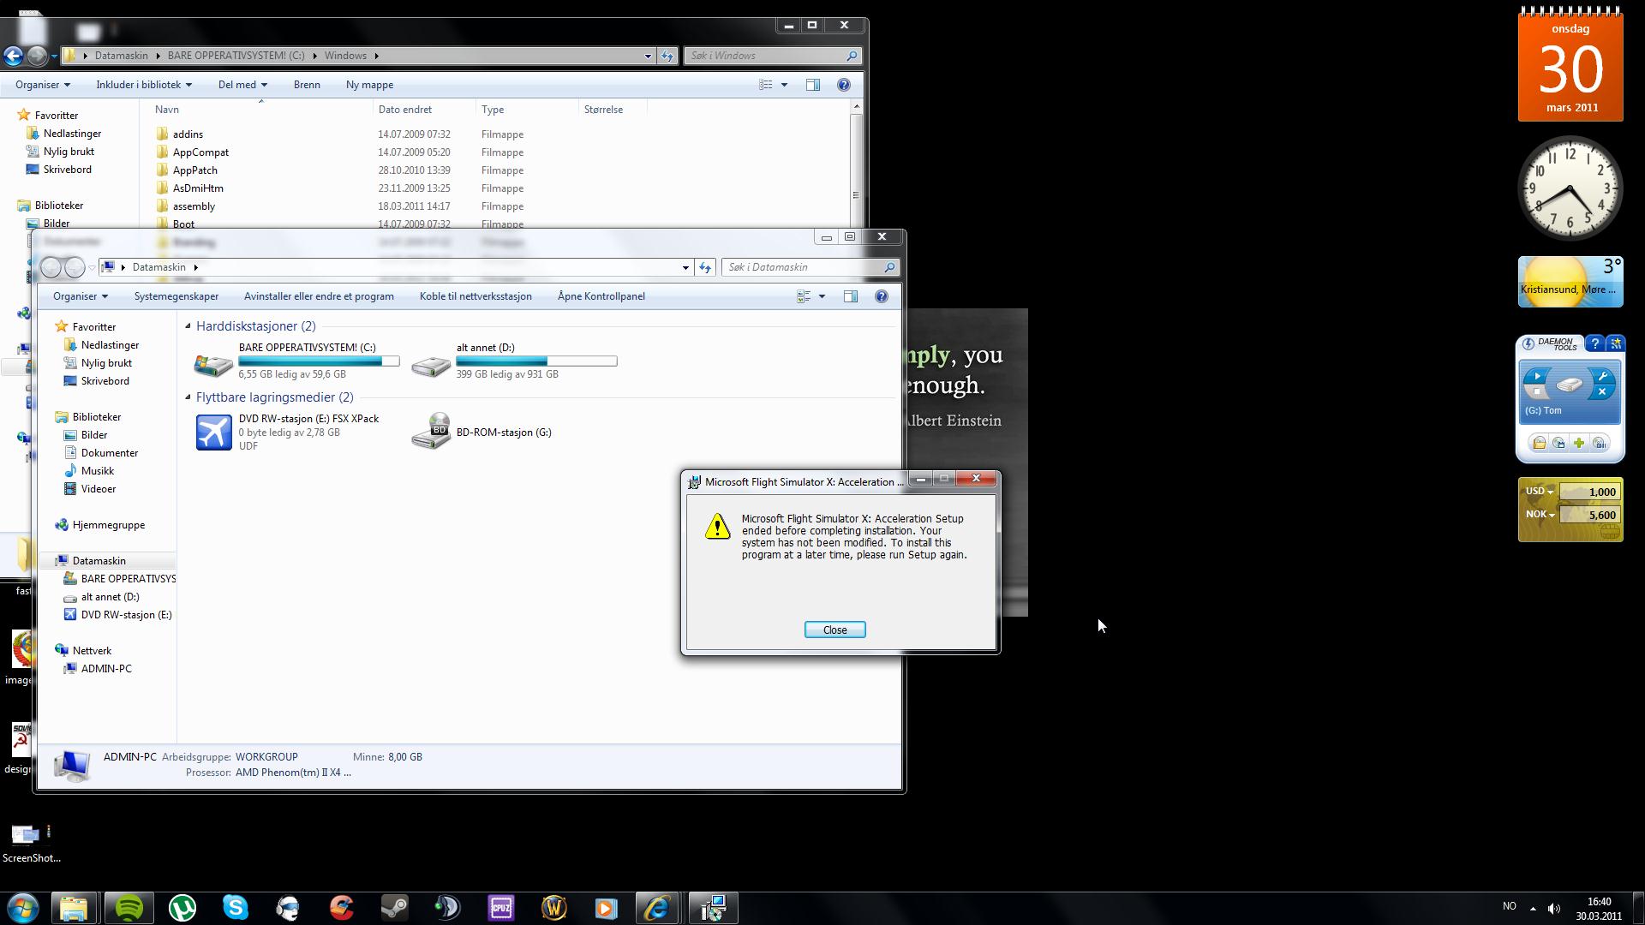The width and height of the screenshot is (1645, 925).
Task: Toggle preview pane in Datamaskin window
Action: [x=850, y=296]
